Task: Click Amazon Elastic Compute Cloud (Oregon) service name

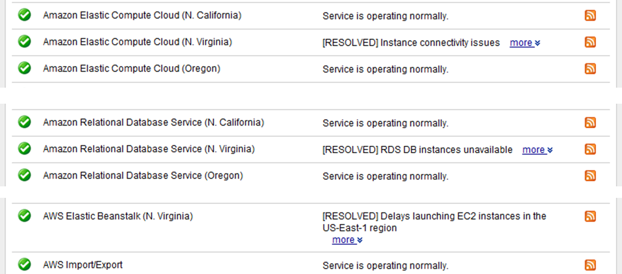Action: (x=131, y=69)
